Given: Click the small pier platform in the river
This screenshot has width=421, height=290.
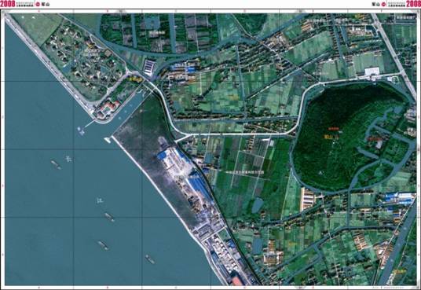Looking at the screenshot, I should pyautogui.click(x=81, y=130).
